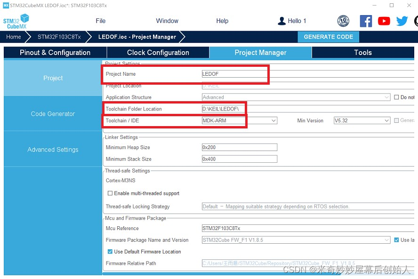Expand the Toolchain / IDE dropdown

click(x=273, y=120)
